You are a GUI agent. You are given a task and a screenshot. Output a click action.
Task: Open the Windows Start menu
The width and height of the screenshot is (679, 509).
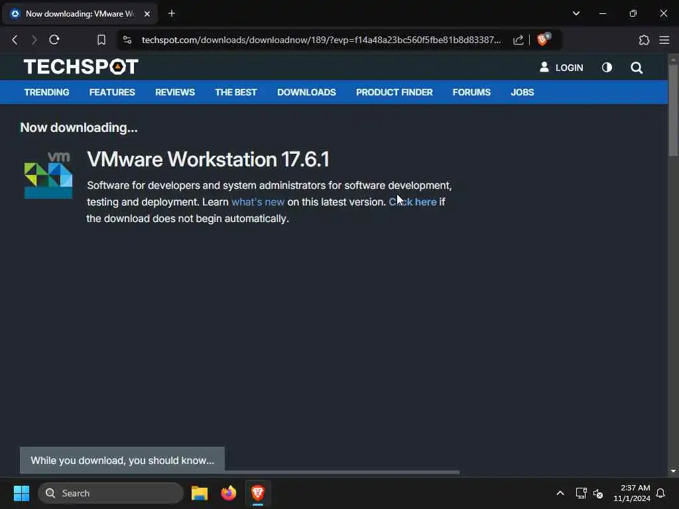point(21,493)
